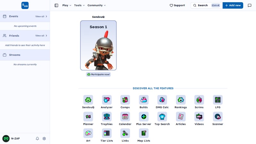Open the Events section header

coord(25,16)
